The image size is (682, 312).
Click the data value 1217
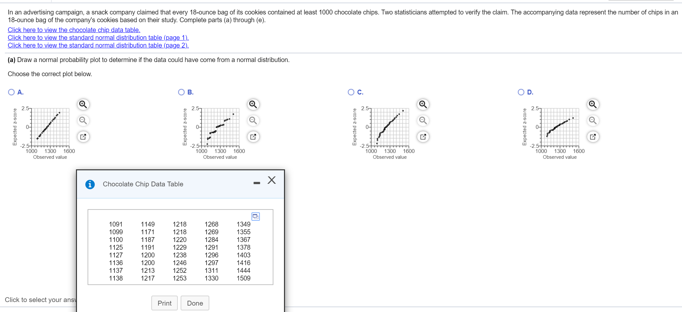[148, 278]
